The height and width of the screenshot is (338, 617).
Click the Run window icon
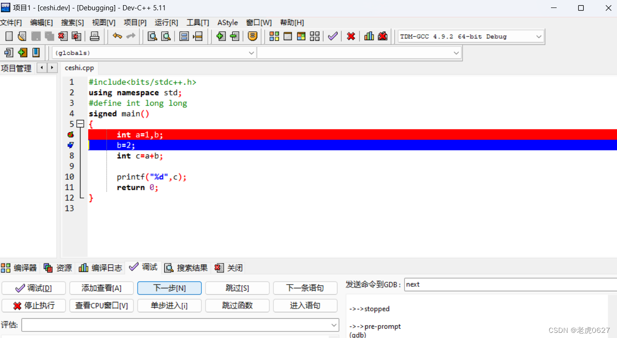[288, 36]
